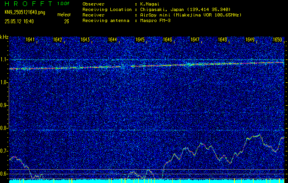Select the 1.1 frequency axis label
The height and width of the screenshot is (183, 288).
[3, 60]
